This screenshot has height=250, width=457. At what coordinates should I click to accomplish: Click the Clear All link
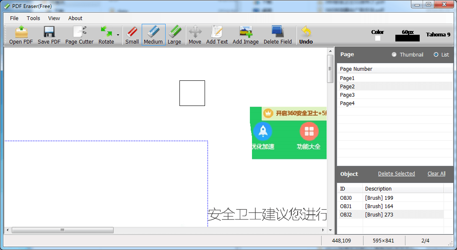(x=436, y=174)
